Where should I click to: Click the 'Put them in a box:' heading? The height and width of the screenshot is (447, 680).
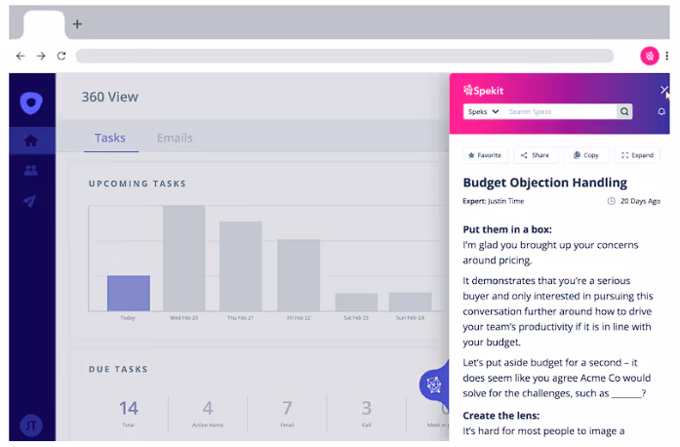[x=507, y=229]
